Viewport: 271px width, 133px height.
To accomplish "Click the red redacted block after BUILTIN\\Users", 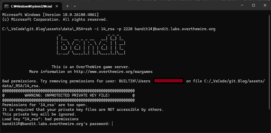I will (x=169, y=81).
